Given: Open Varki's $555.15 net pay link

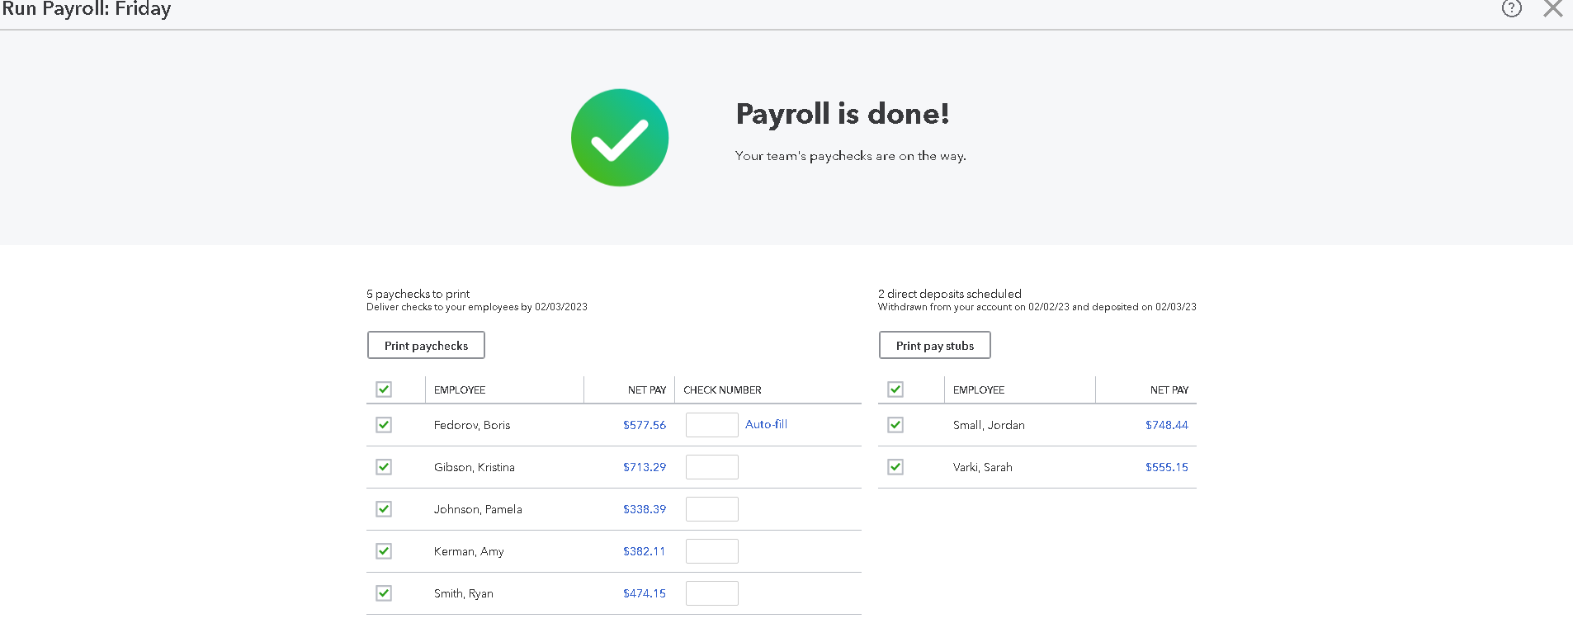Looking at the screenshot, I should pos(1166,467).
